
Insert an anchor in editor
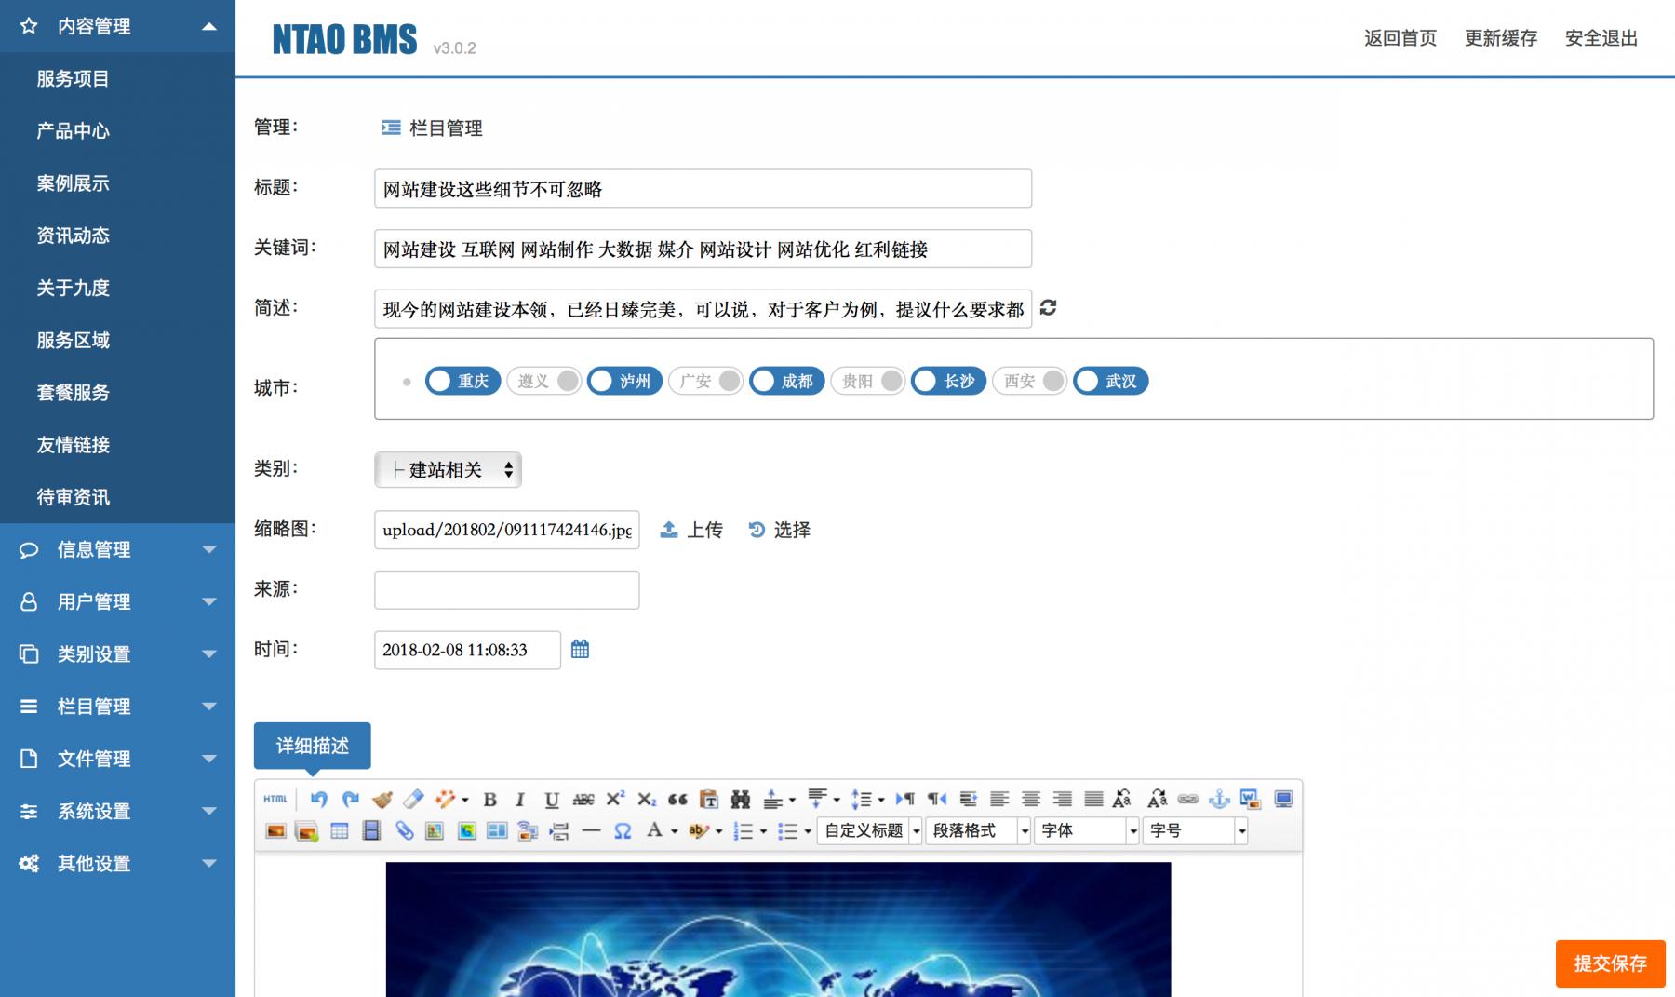1219,799
